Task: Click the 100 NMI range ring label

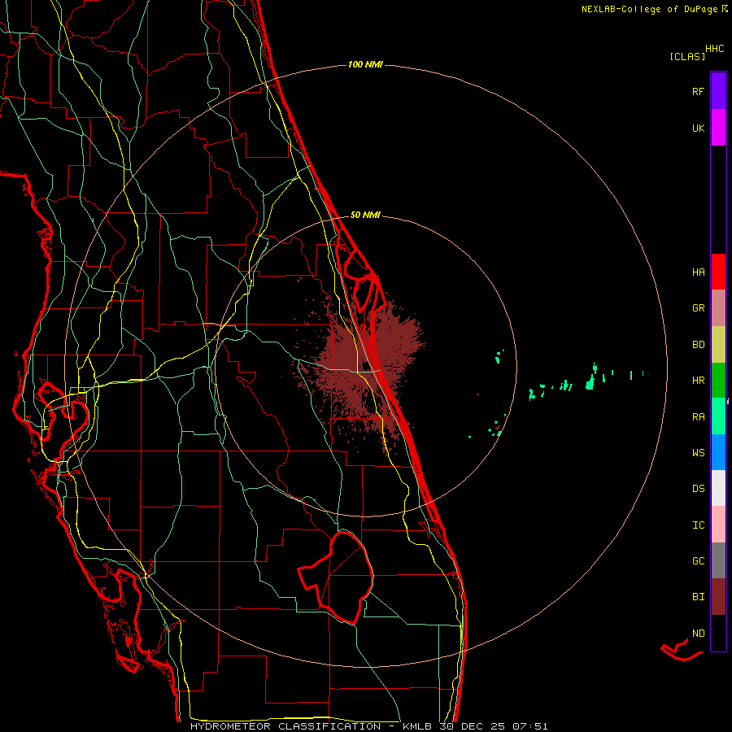Action: (x=365, y=64)
